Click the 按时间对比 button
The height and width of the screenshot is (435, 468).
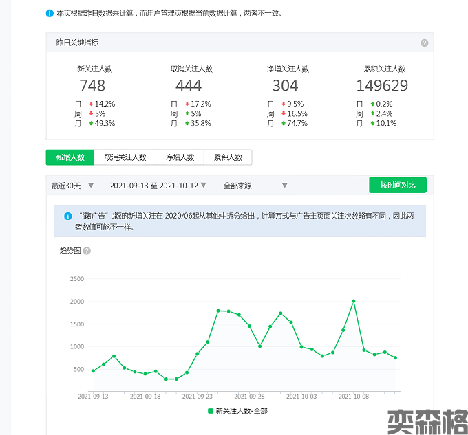coord(397,186)
